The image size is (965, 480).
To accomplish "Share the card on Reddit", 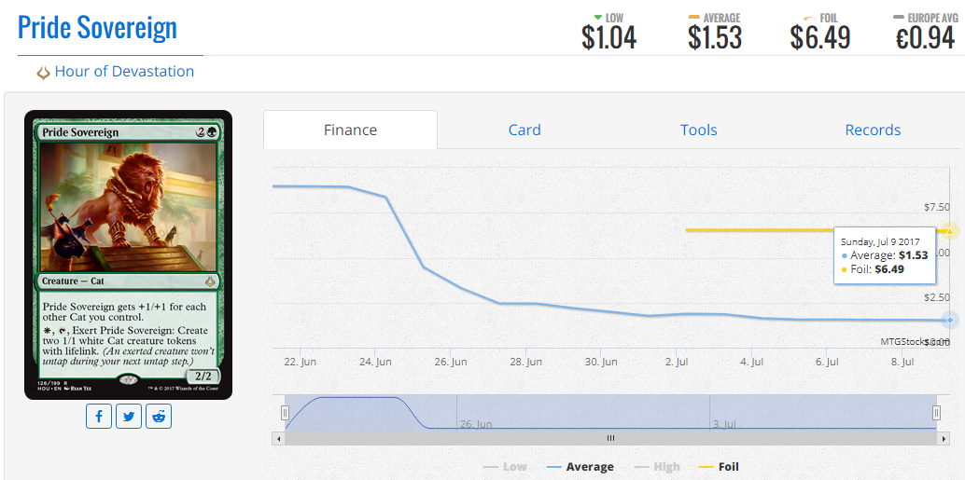I will click(159, 416).
